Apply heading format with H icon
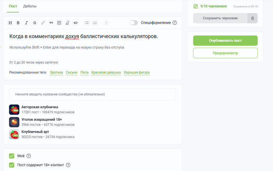 click(11, 23)
